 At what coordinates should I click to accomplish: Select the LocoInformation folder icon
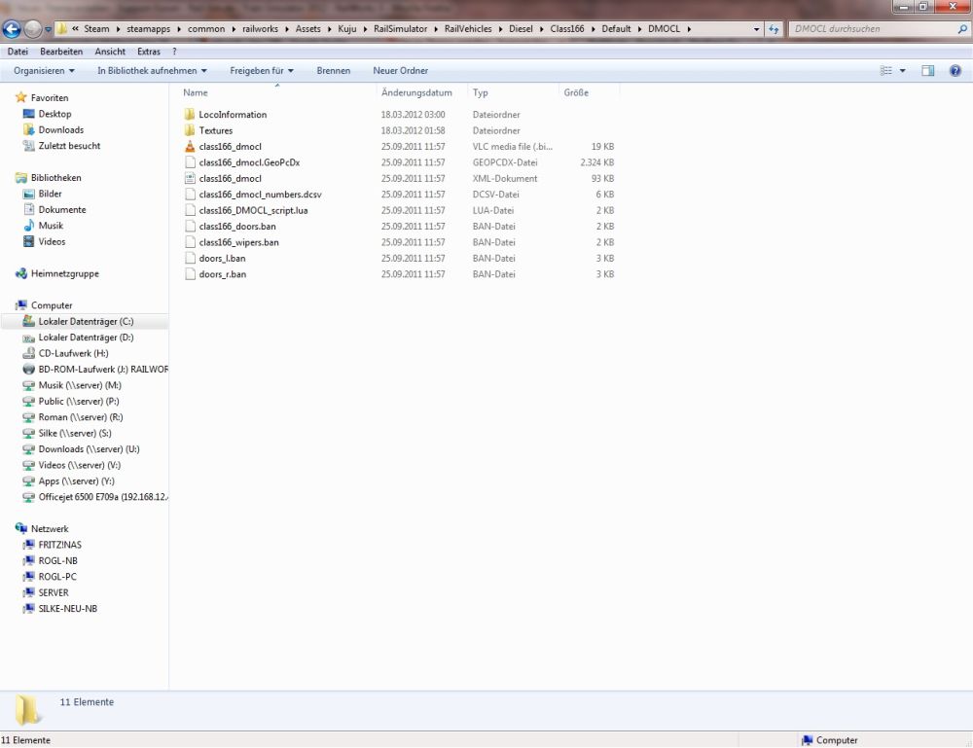coord(190,115)
